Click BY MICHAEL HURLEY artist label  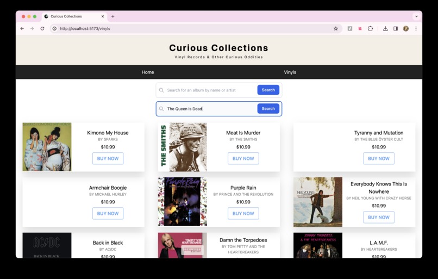pos(108,194)
